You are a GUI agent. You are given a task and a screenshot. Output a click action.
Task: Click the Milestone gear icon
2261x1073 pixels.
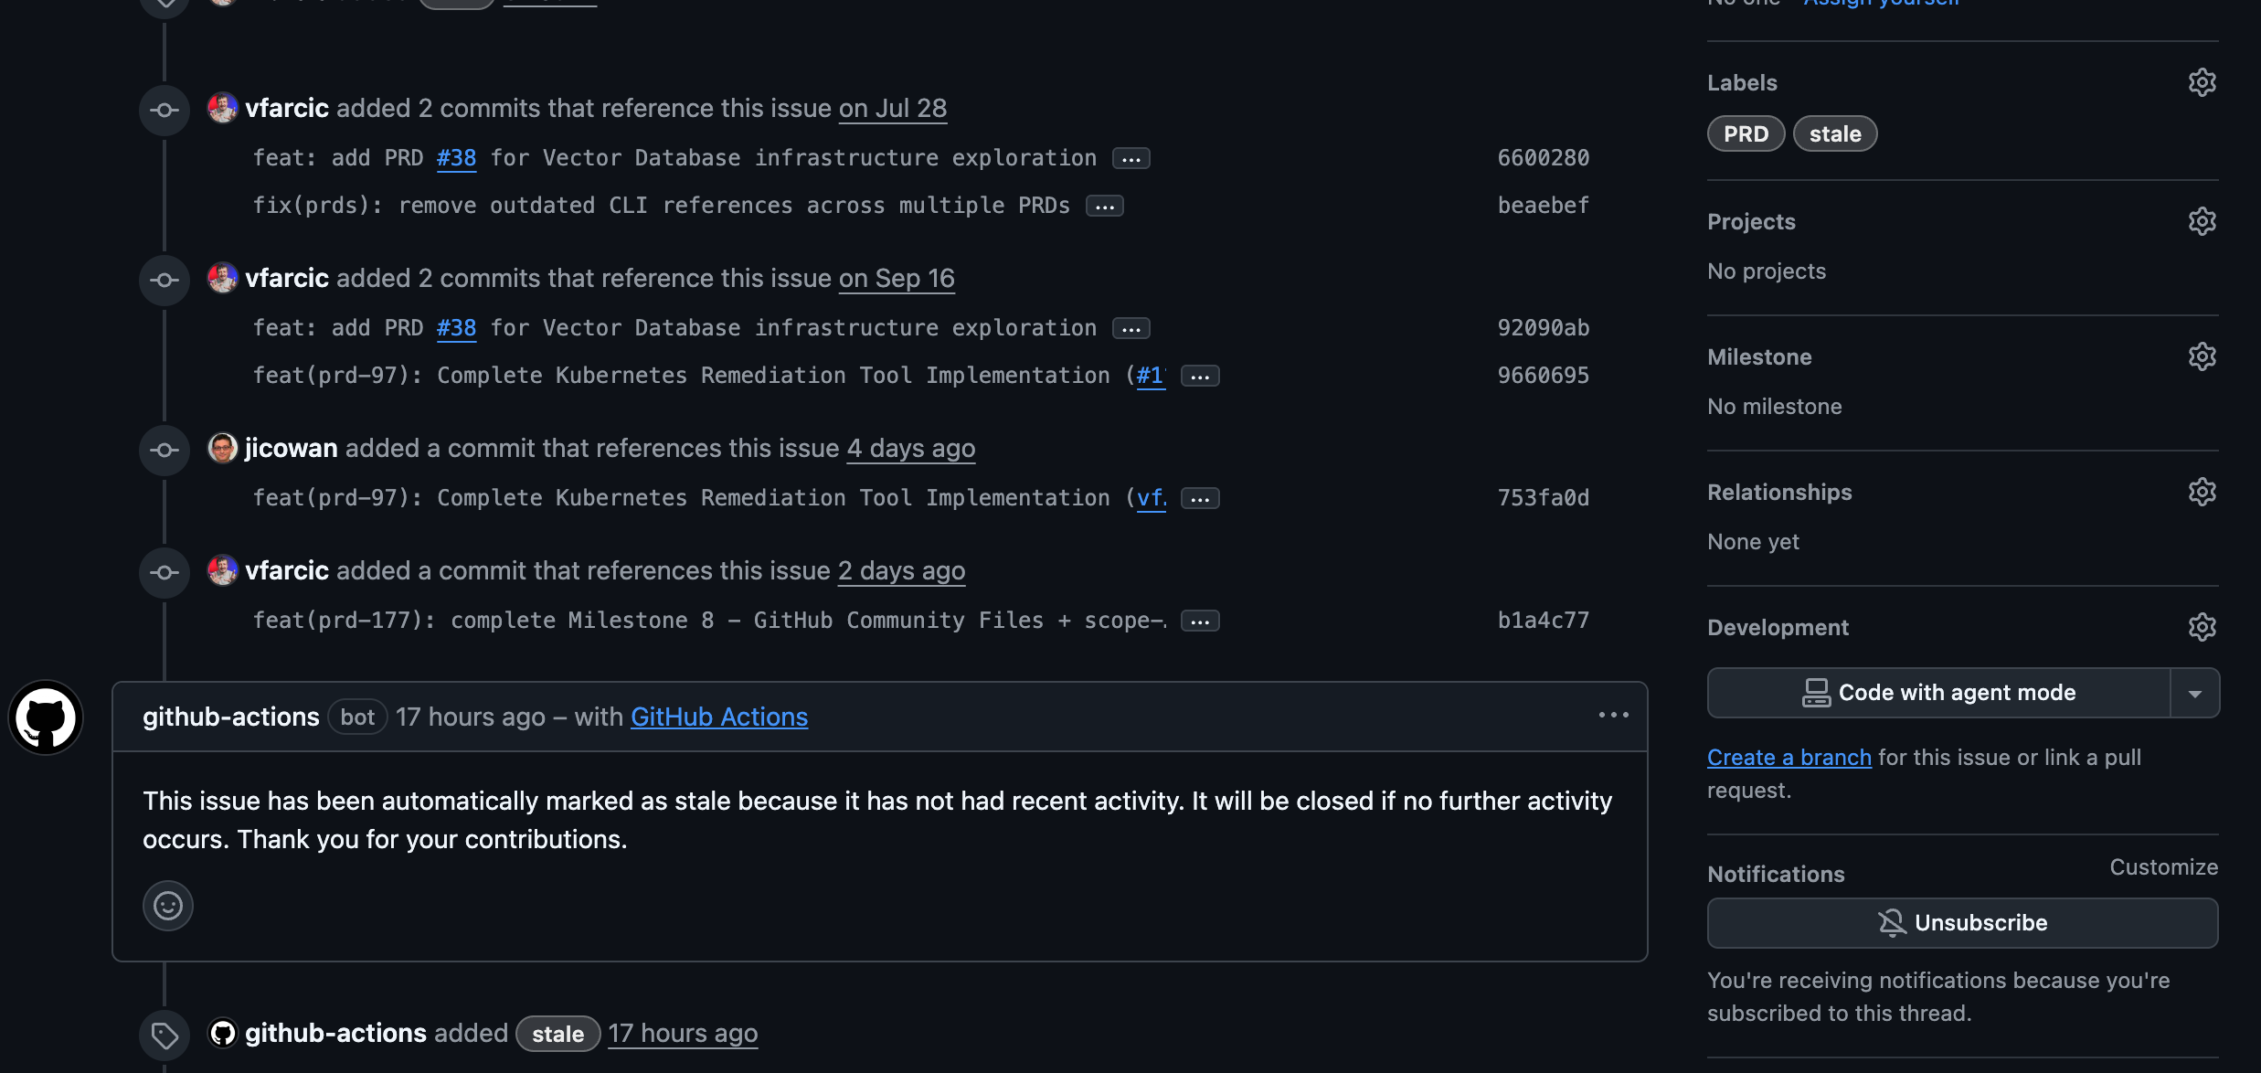tap(2202, 357)
